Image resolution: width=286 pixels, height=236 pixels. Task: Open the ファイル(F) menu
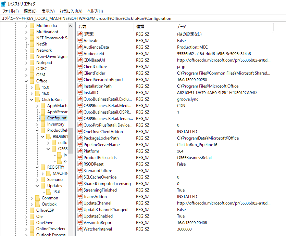tap(10, 11)
